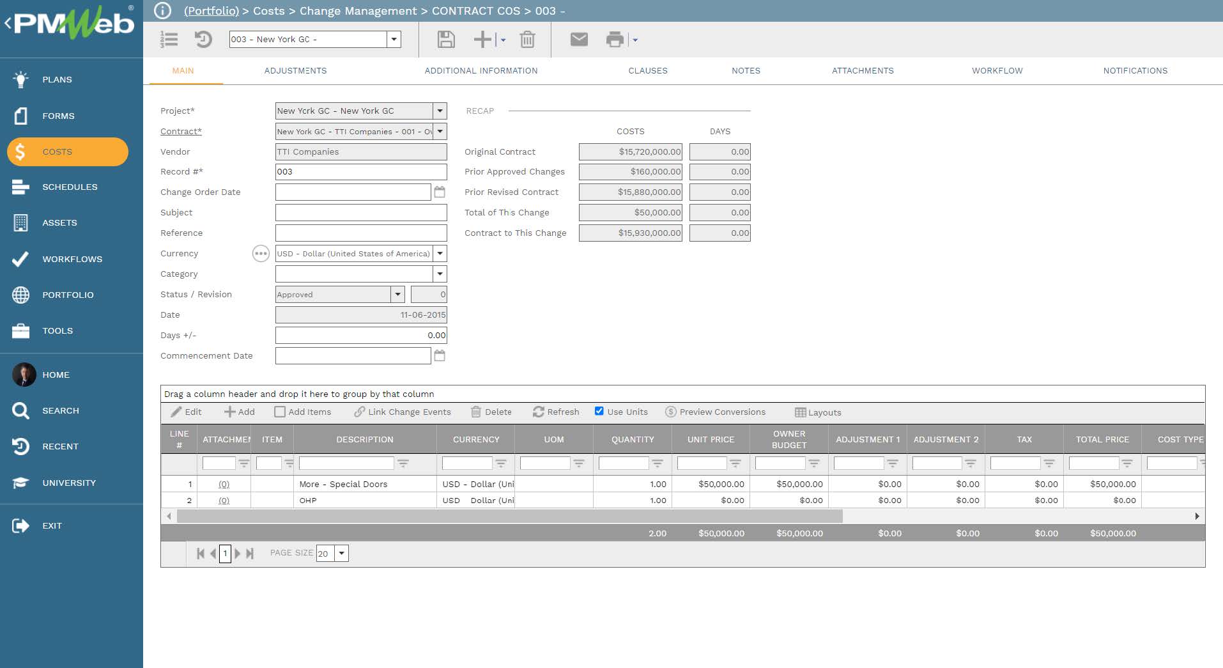Open the add-record dropdown arrow beside plus
The height and width of the screenshot is (668, 1223).
503,40
